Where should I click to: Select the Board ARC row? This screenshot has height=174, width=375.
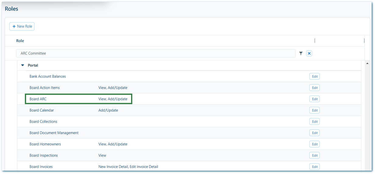pos(189,99)
